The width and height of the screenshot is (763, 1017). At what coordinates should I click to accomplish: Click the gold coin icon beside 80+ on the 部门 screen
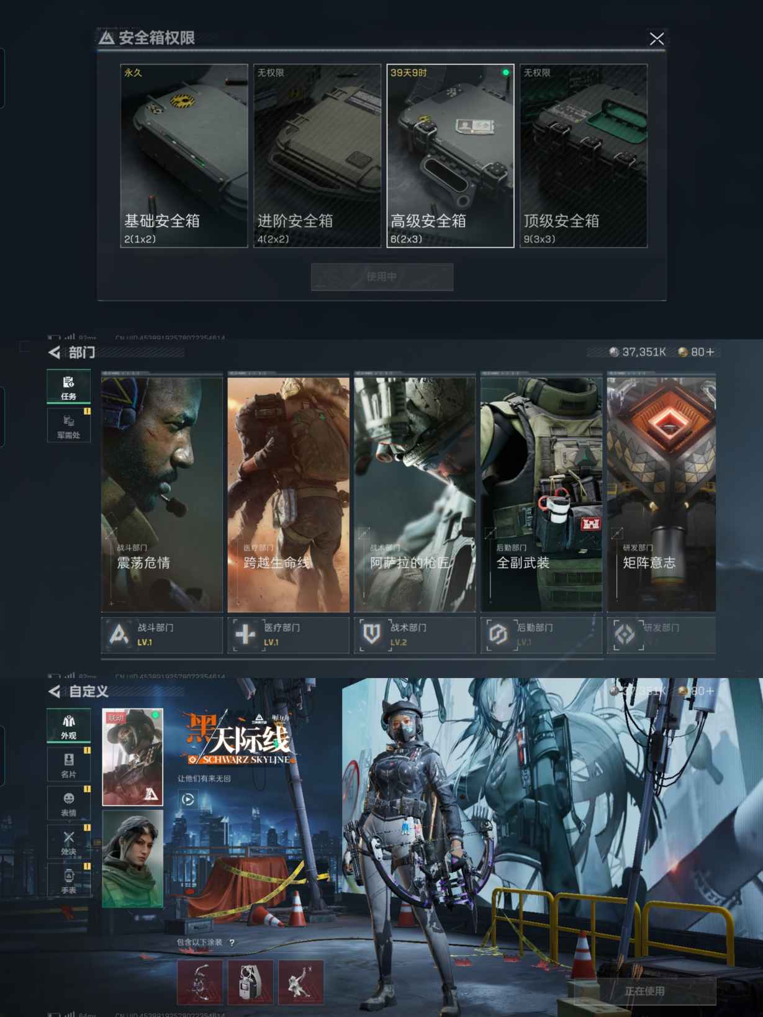click(x=683, y=352)
